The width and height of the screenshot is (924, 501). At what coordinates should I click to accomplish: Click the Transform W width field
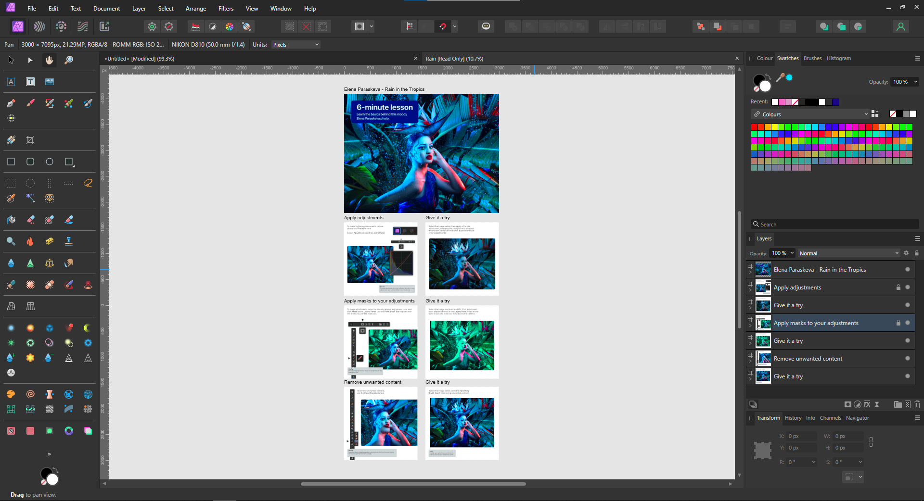coord(848,436)
